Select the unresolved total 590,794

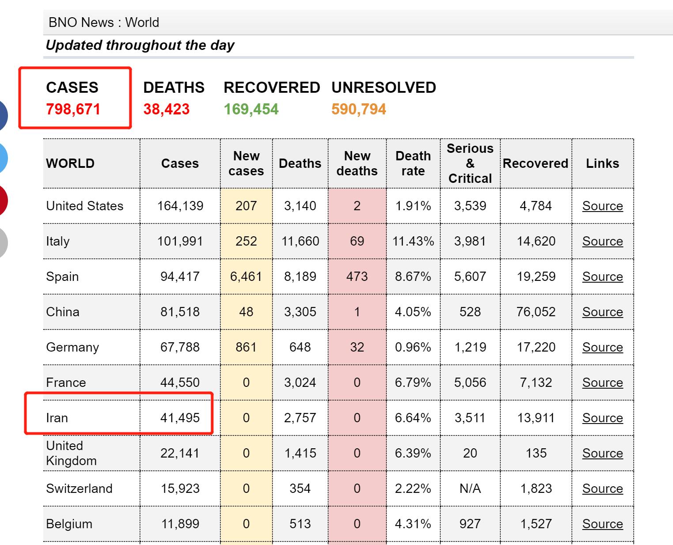[x=359, y=109]
